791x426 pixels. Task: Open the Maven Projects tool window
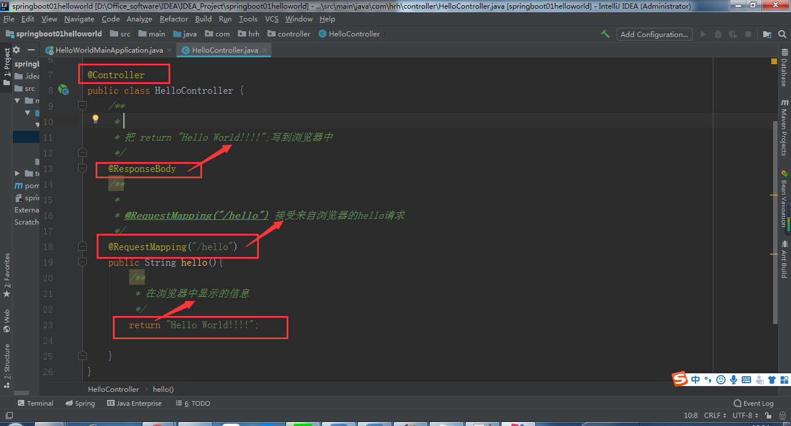pyautogui.click(x=784, y=127)
